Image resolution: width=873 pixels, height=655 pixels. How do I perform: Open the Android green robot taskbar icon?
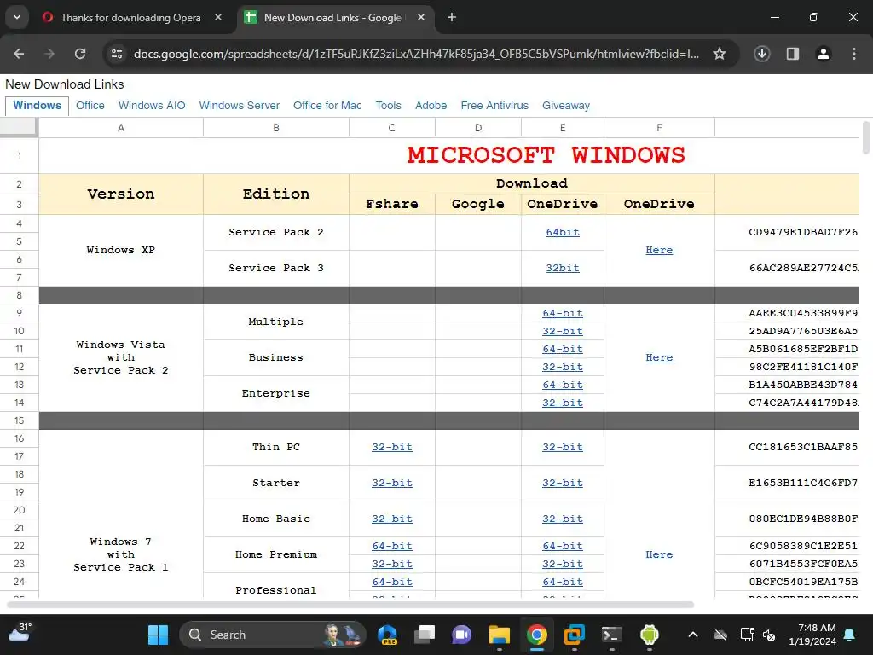tap(649, 635)
